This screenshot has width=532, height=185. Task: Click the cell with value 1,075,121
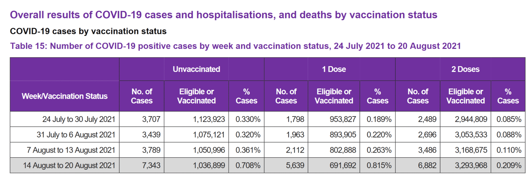(209, 135)
